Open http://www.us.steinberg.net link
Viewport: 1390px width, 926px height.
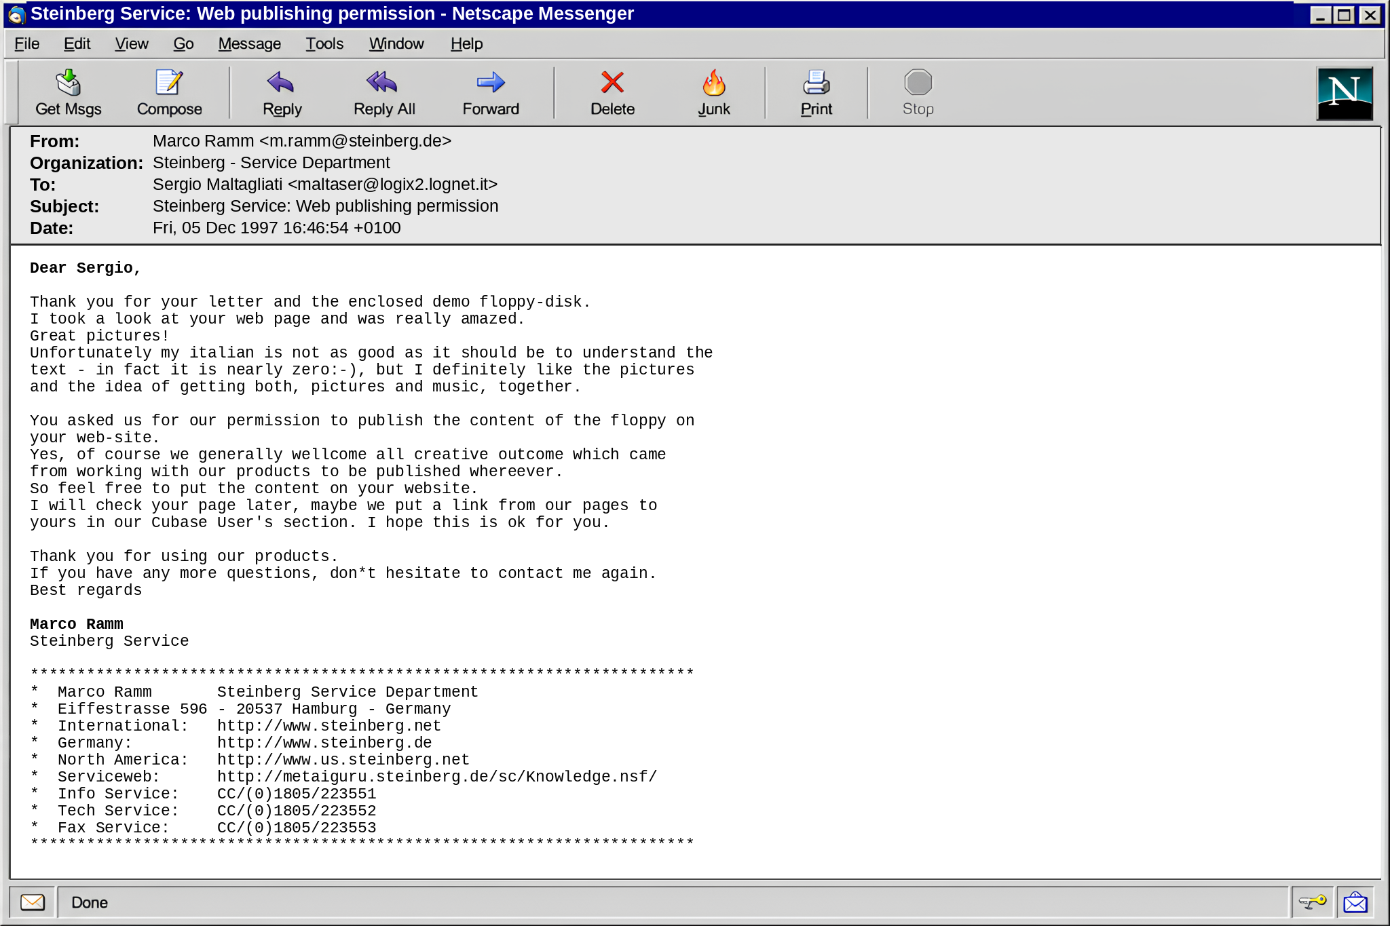point(343,760)
